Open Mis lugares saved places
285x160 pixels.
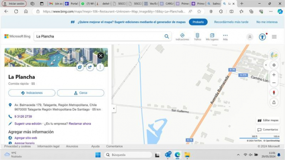tap(212, 37)
